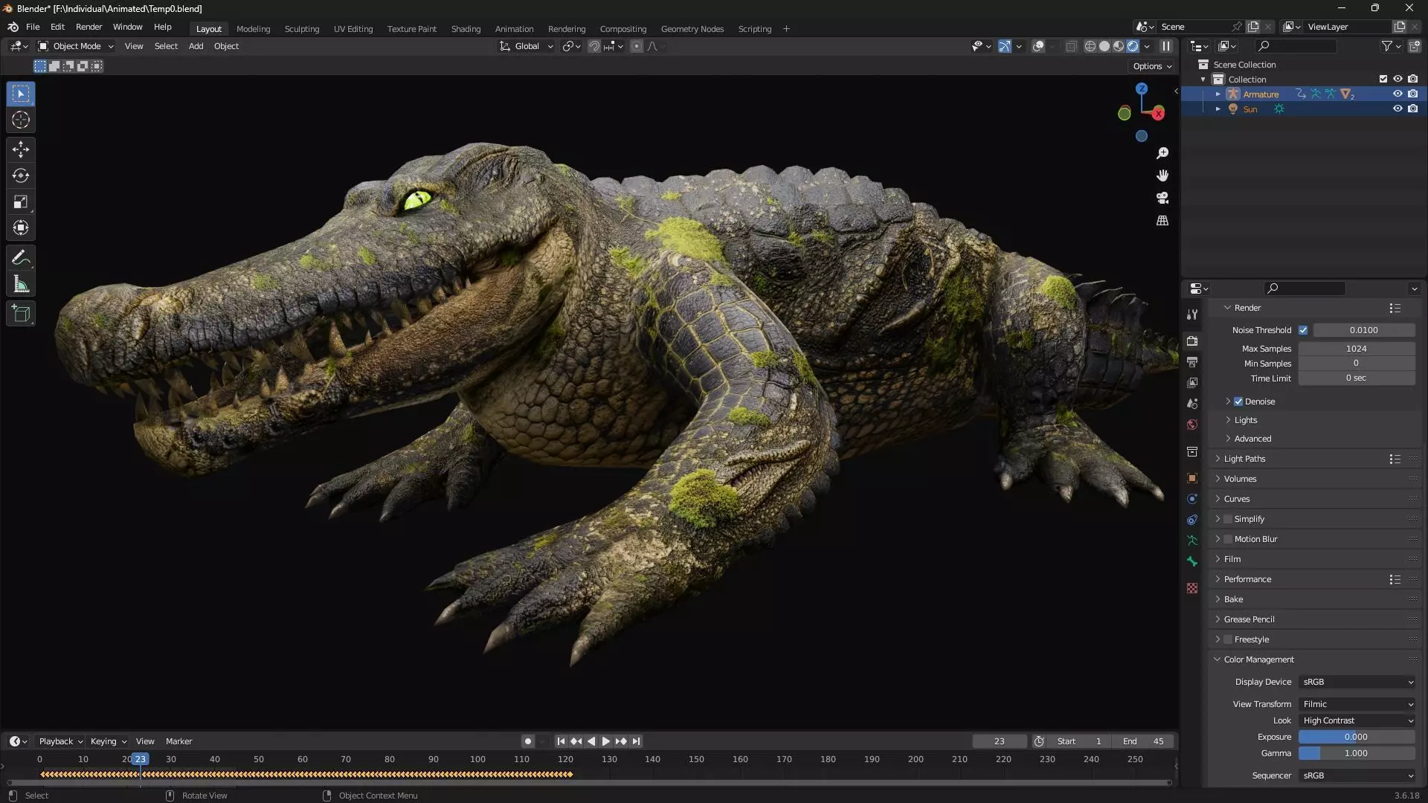Switch to the Shading workspace tab
Viewport: 1428px width, 803px height.
pos(466,29)
